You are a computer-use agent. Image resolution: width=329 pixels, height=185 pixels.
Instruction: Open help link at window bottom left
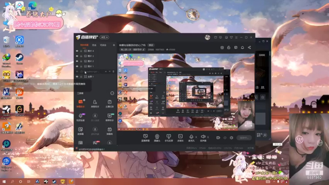tap(91, 149)
